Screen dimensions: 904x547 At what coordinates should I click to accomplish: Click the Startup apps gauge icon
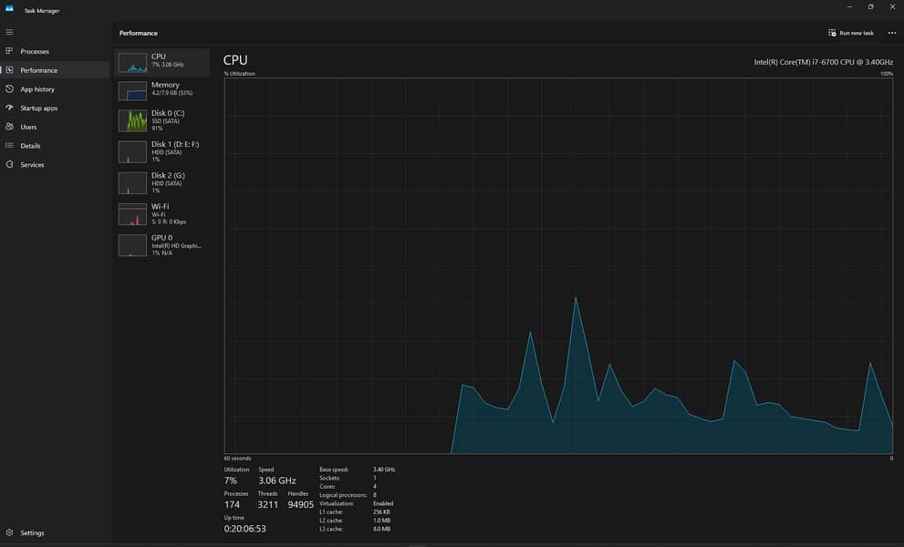(9, 108)
